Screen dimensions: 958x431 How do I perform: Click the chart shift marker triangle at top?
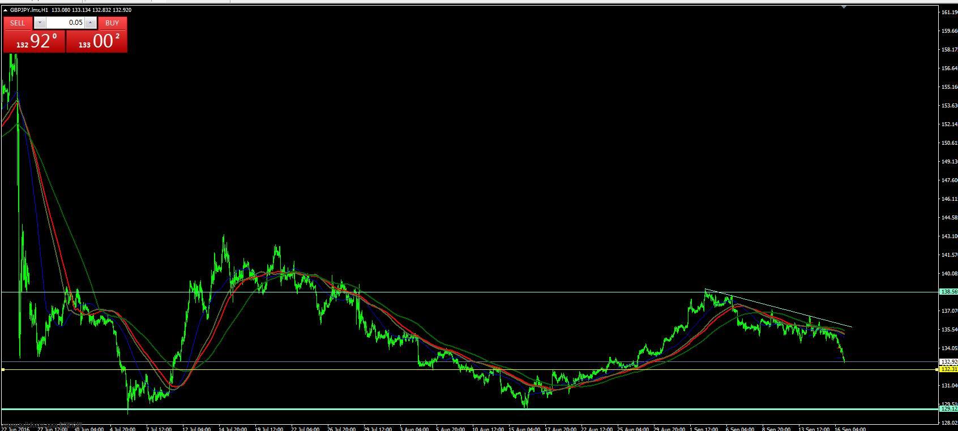point(844,7)
